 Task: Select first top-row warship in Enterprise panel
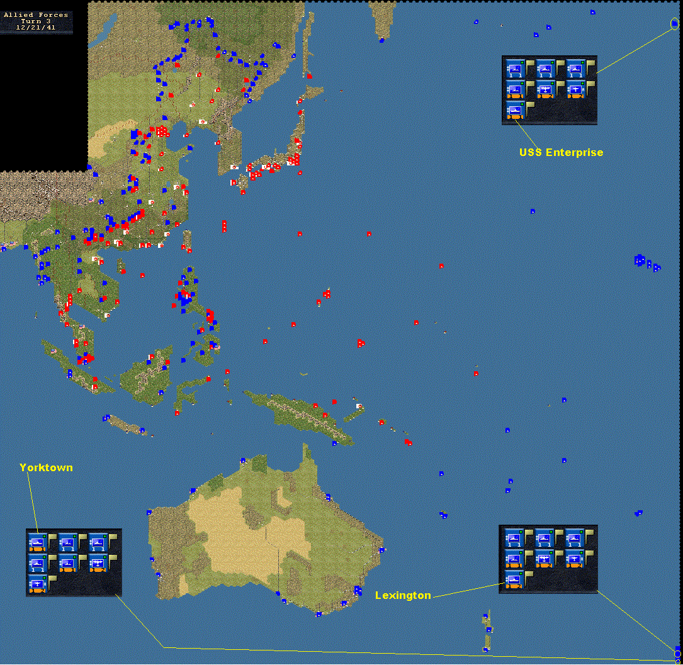pos(514,70)
